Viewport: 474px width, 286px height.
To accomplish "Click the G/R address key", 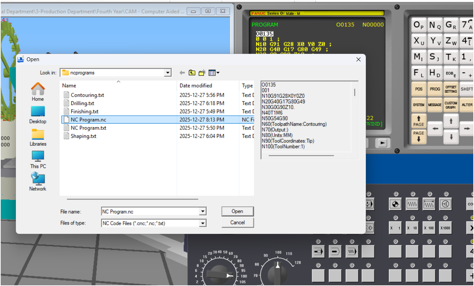I will 451,25.
